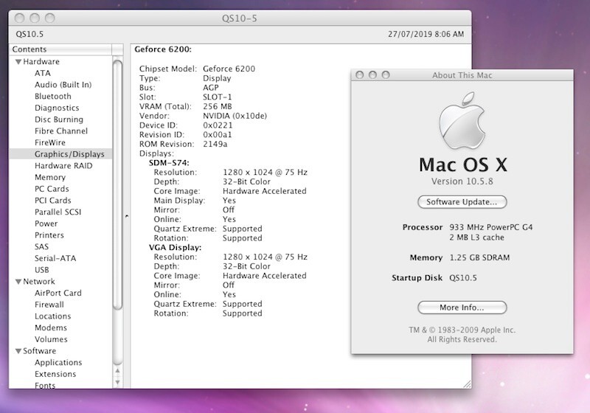Zoom the QS10-5 profiler window

click(49, 18)
